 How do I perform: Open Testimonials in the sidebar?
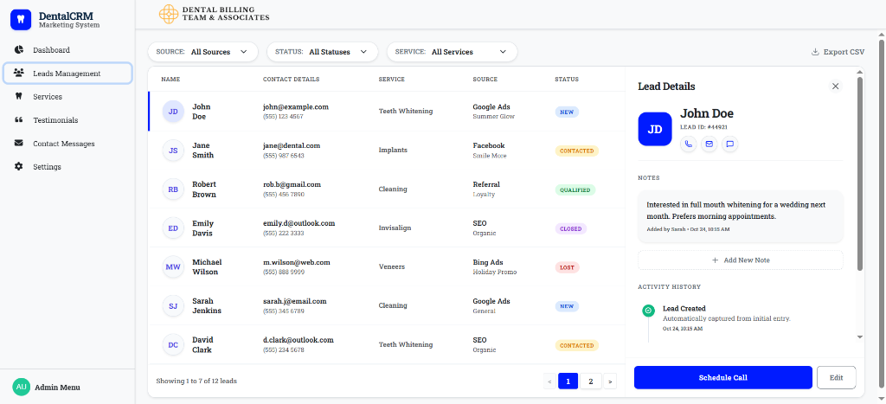67,119
